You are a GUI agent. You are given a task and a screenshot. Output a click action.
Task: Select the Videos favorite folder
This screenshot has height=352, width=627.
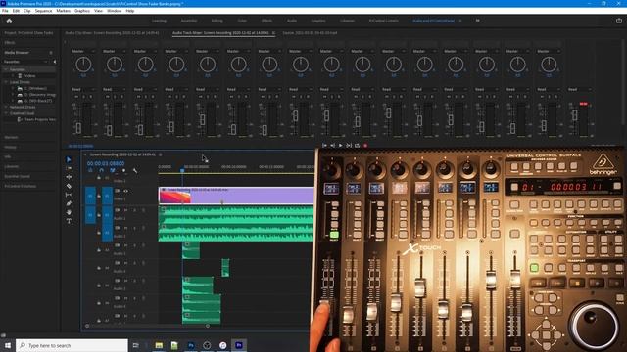pyautogui.click(x=29, y=76)
